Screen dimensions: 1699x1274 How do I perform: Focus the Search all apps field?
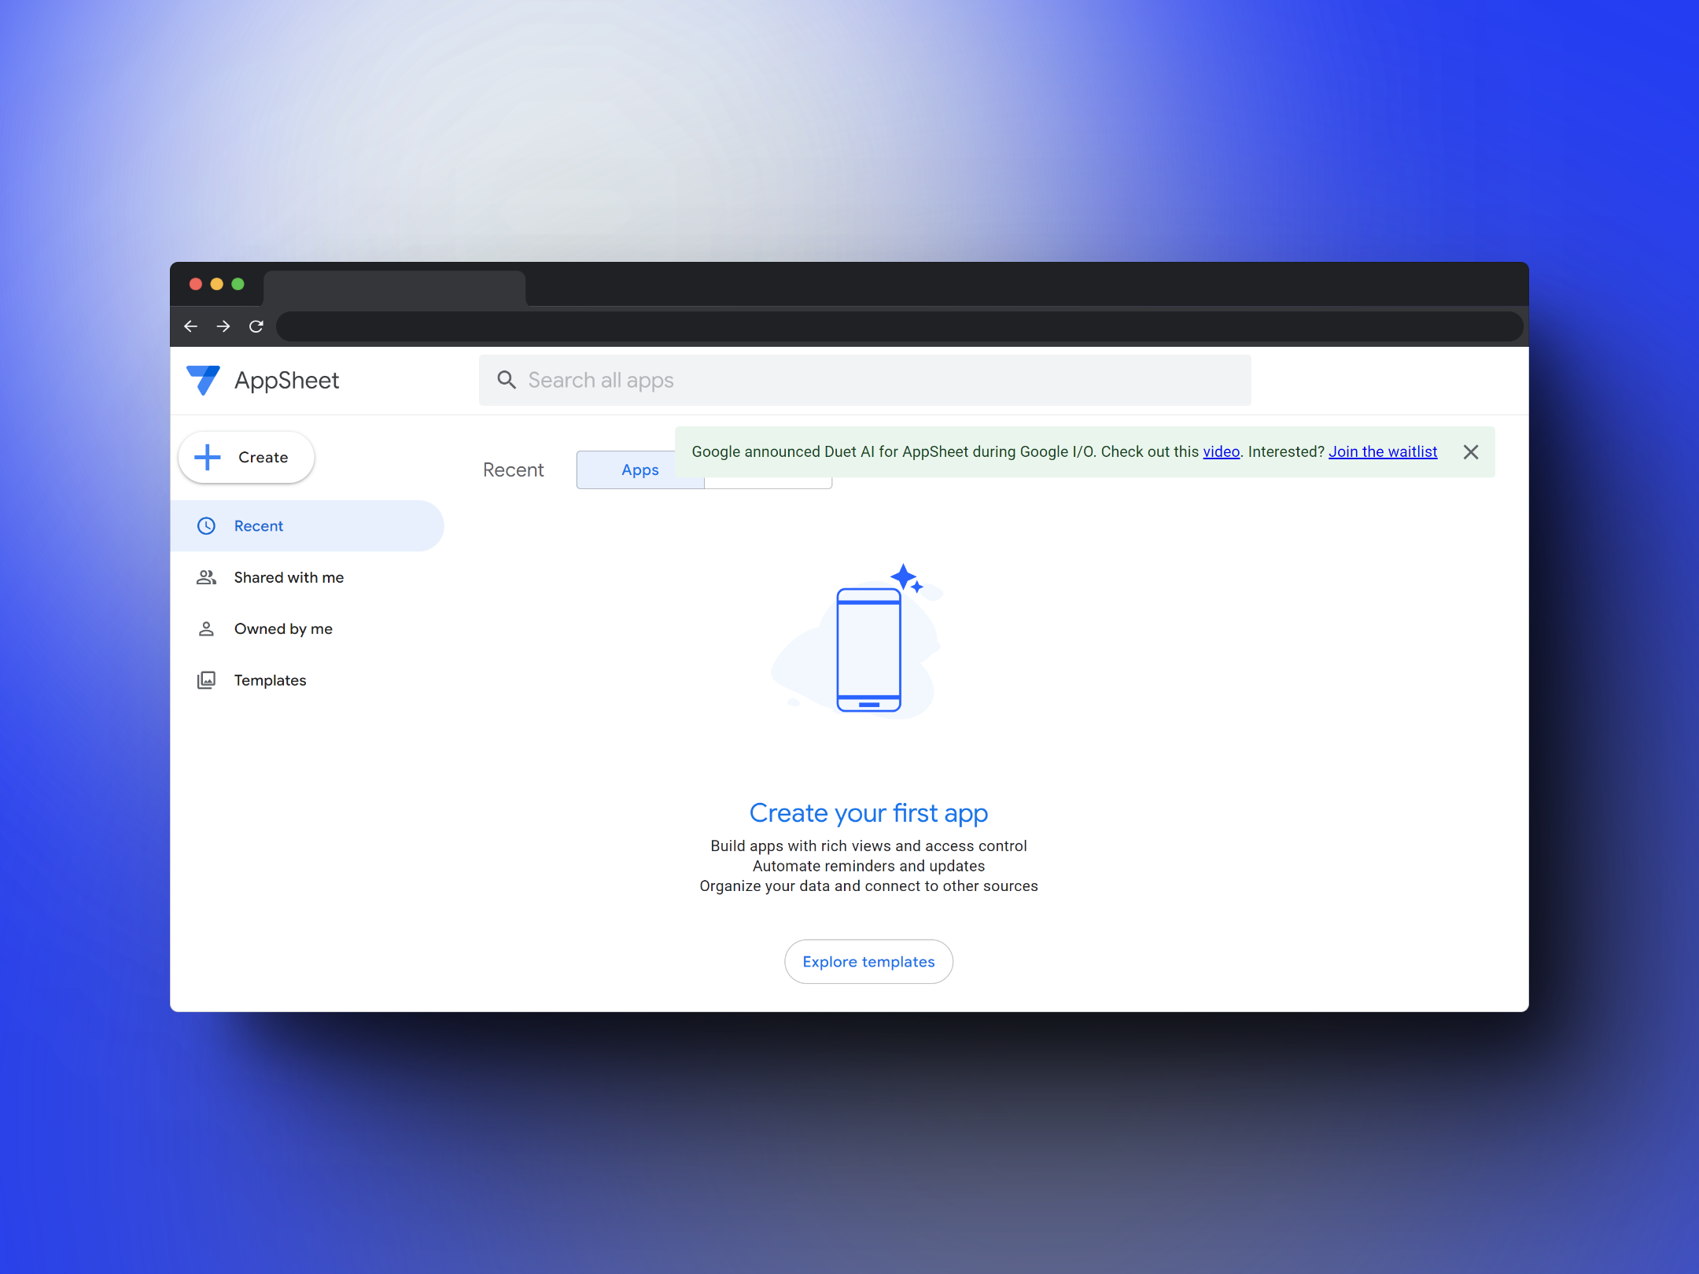(864, 380)
